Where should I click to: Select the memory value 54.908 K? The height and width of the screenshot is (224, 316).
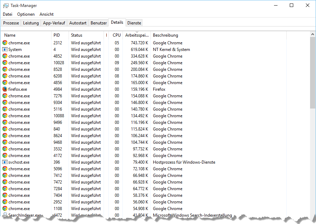(140, 209)
